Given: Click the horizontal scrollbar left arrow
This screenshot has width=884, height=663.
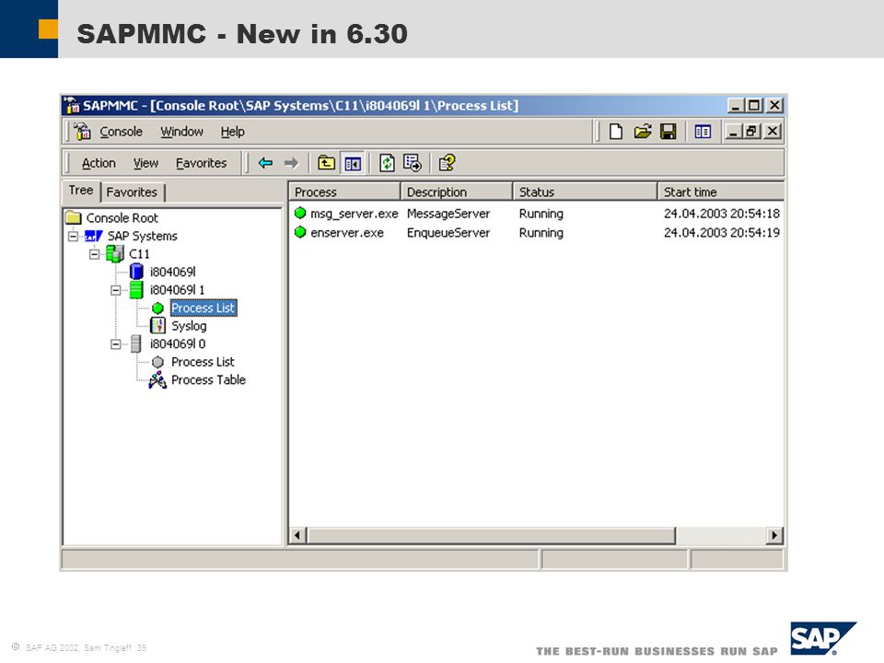Looking at the screenshot, I should pos(298,535).
